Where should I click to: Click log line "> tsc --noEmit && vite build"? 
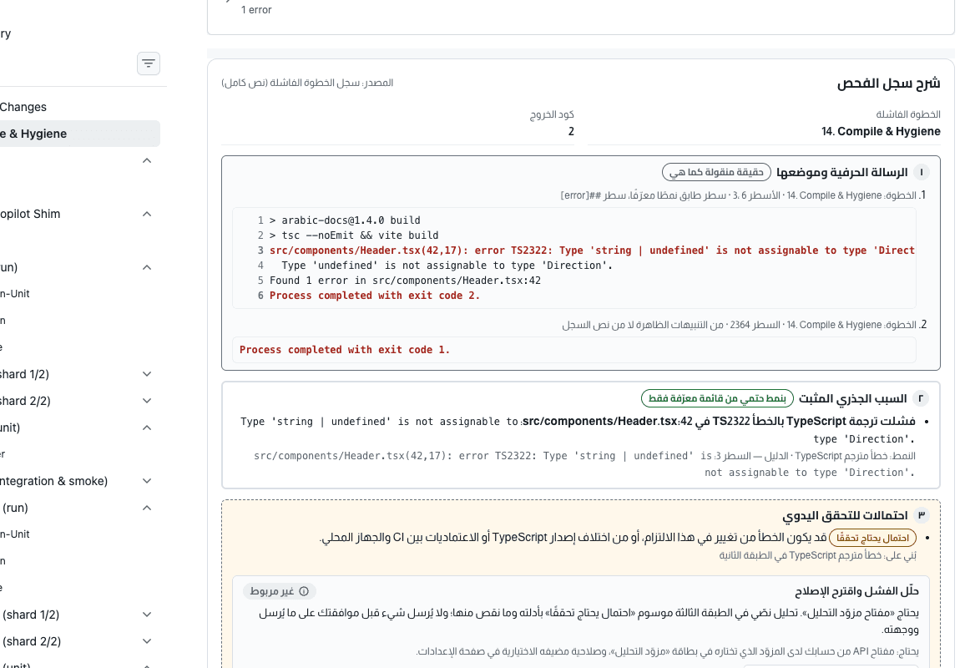coord(354,235)
